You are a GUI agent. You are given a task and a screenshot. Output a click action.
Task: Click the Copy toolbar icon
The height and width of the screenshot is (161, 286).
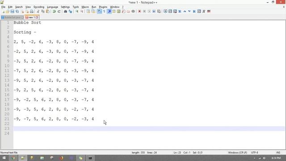[43, 12]
